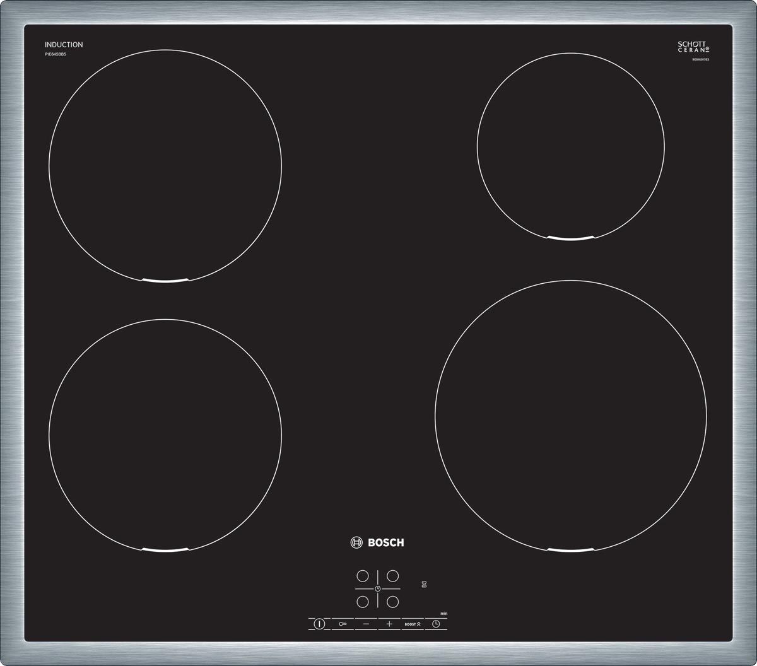757x666 pixels.
Task: Click the BOSCH brand text
Action: click(385, 542)
